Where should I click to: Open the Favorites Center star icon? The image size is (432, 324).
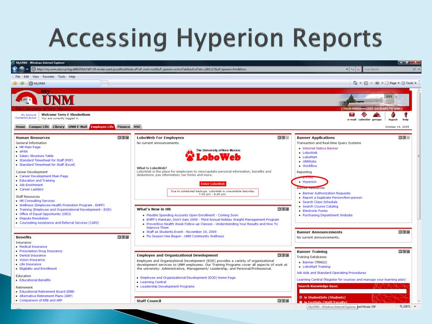pyautogui.click(x=15, y=83)
